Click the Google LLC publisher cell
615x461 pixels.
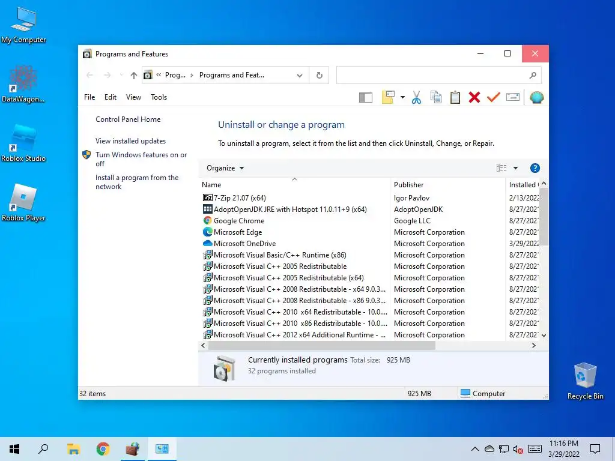click(x=412, y=221)
